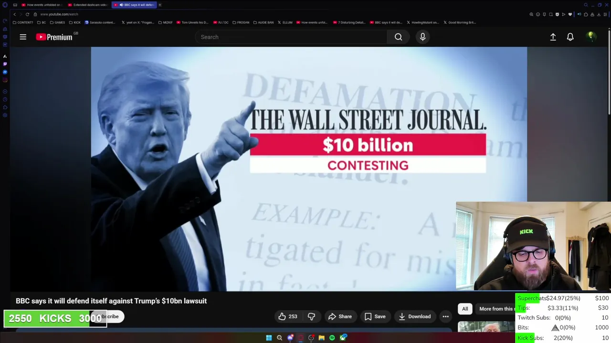
Task: Open the recommended video thumbnail
Action: pyautogui.click(x=486, y=327)
